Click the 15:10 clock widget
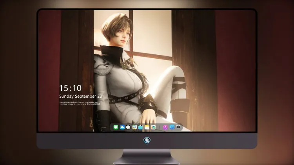 tap(71, 88)
